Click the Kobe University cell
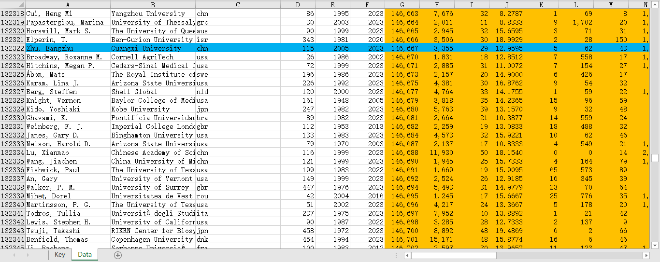This screenshot has width=660, height=262. coord(152,109)
